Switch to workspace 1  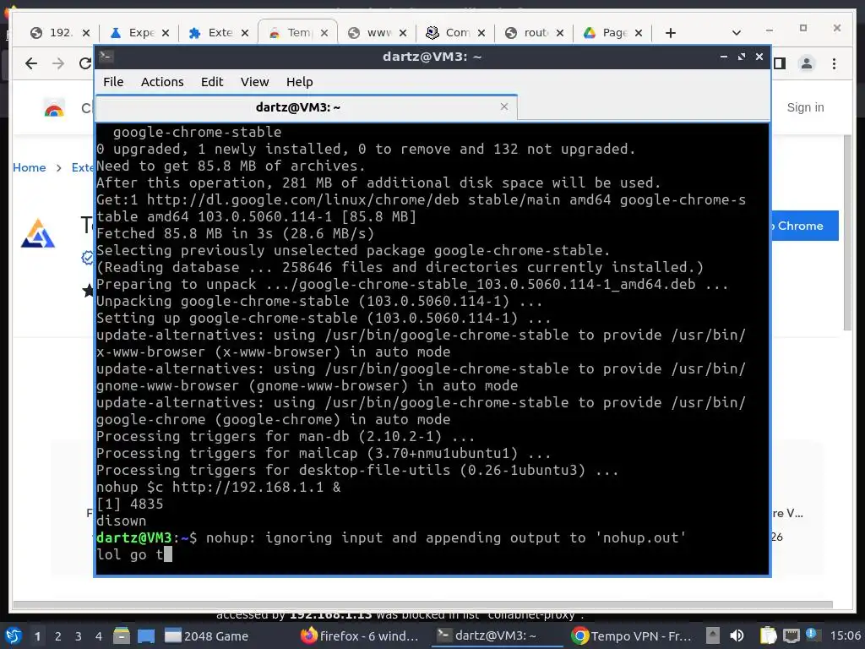[37, 636]
